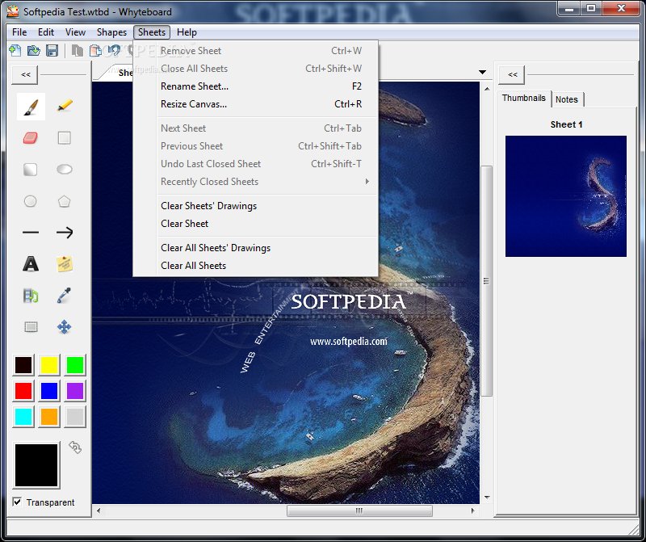Pick the blue palette color
Screen dimensions: 646x542
point(49,391)
